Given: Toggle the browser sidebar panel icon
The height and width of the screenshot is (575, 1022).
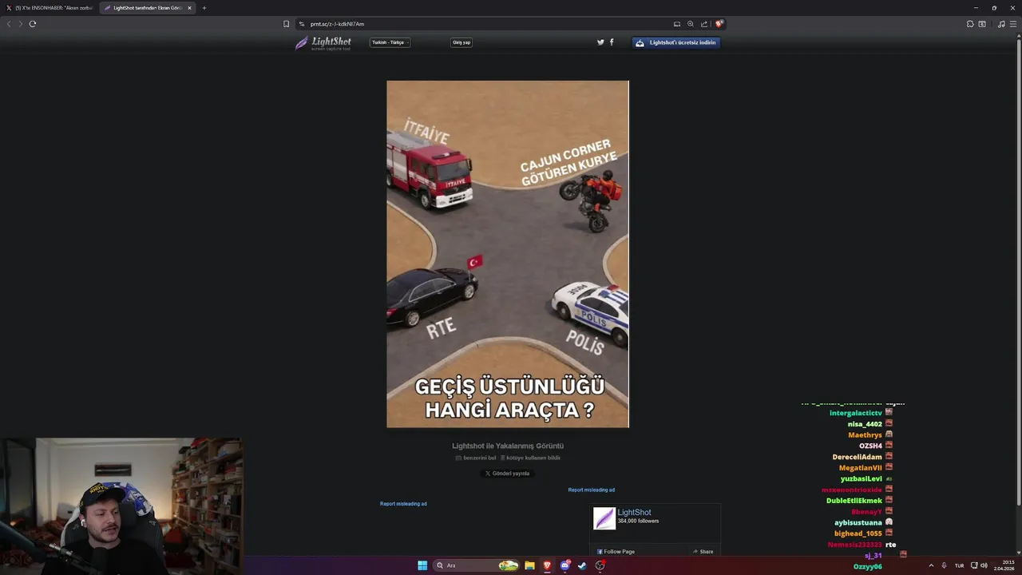Looking at the screenshot, I should point(982,24).
